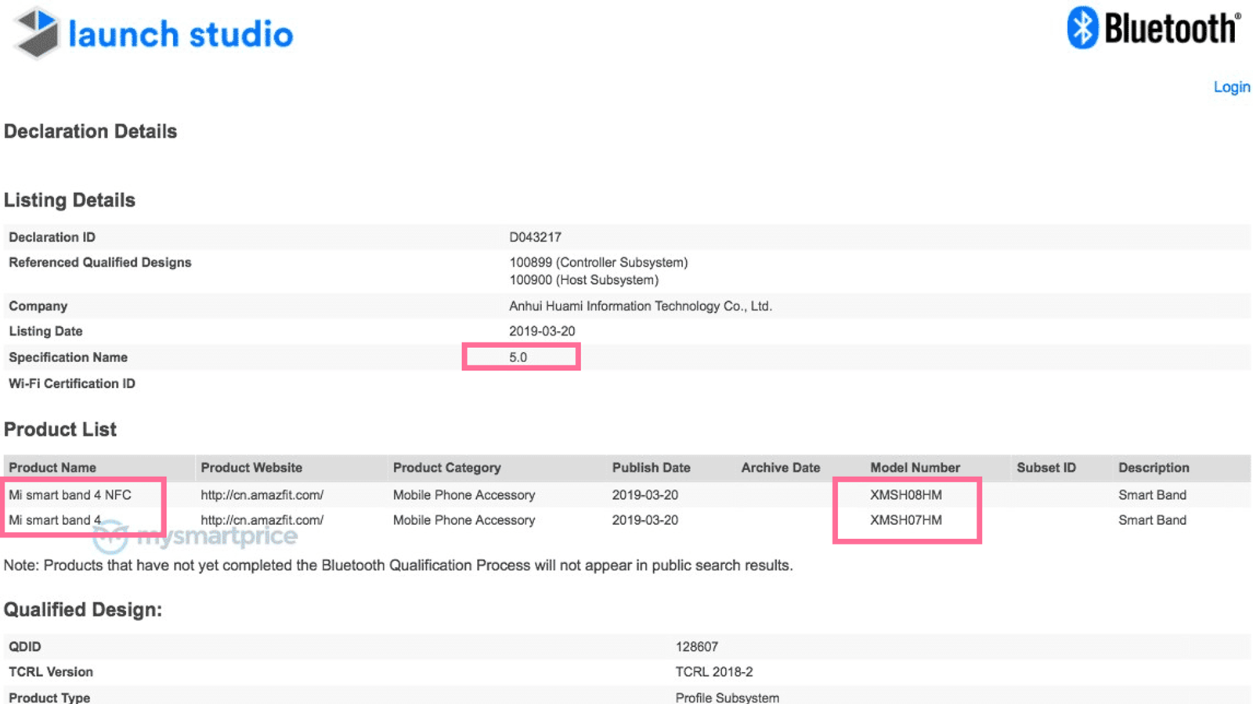This screenshot has height=704, width=1253.
Task: Click the Bluetooth logo icon
Action: [x=1083, y=28]
